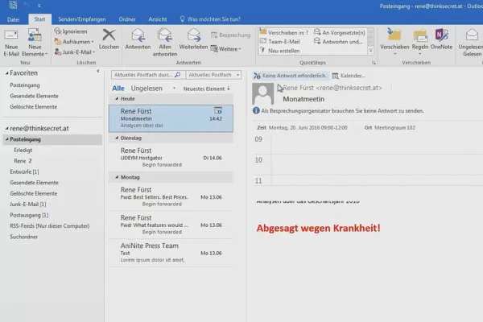This screenshot has height=322, width=483.
Task: Open the Postausgang [1] folder
Action: pos(29,215)
